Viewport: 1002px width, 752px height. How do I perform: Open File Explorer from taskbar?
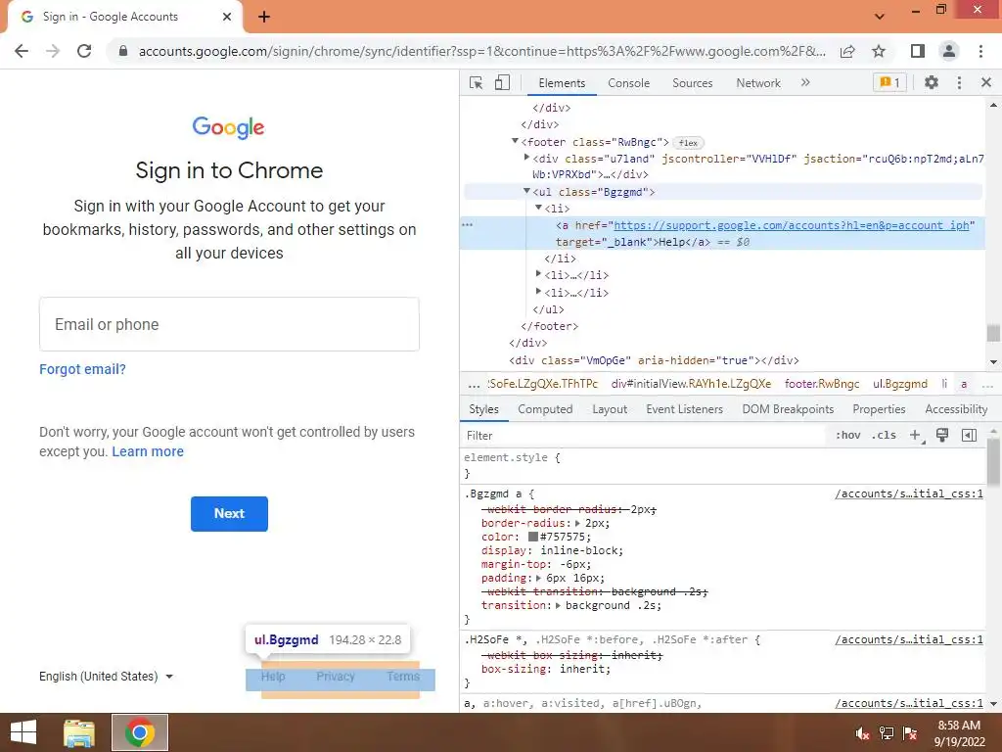(79, 732)
